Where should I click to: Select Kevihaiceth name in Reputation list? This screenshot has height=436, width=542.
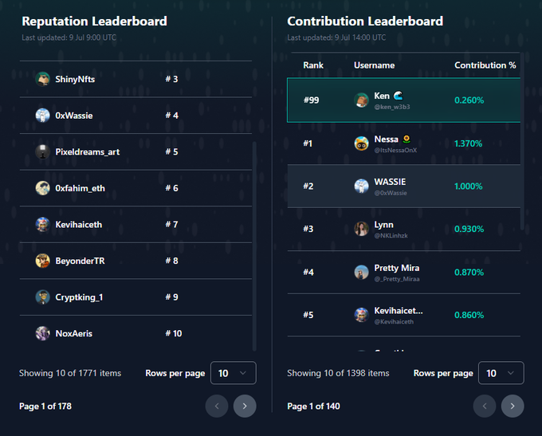[79, 225]
